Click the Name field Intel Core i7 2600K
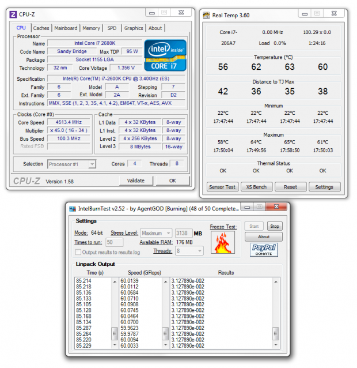The height and width of the screenshot is (368, 357). point(94,43)
